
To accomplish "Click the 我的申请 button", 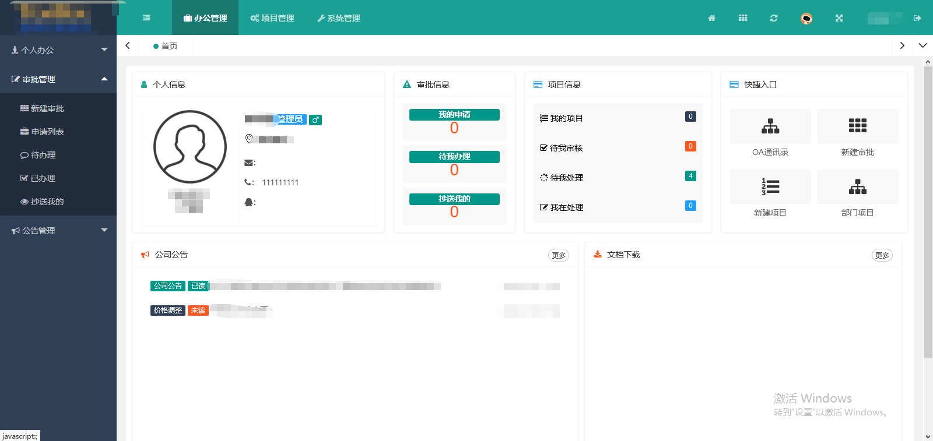I will (454, 115).
